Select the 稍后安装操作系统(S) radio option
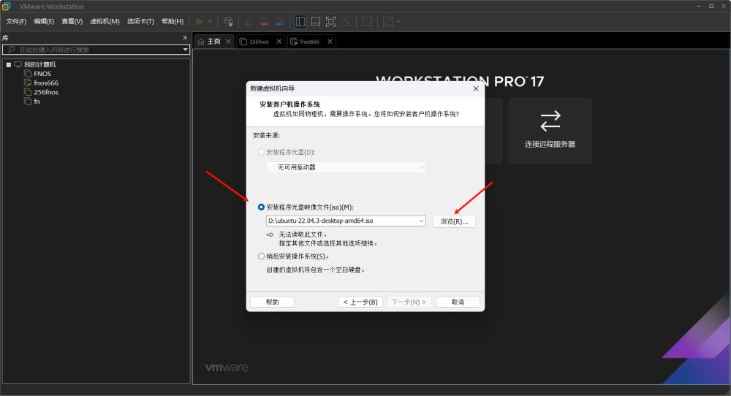Screen dimensions: 731x396 click(x=261, y=256)
